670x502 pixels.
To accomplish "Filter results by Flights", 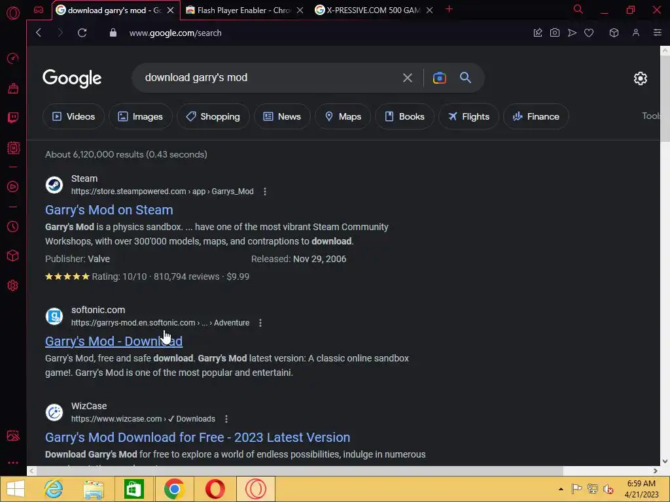I will pos(468,116).
